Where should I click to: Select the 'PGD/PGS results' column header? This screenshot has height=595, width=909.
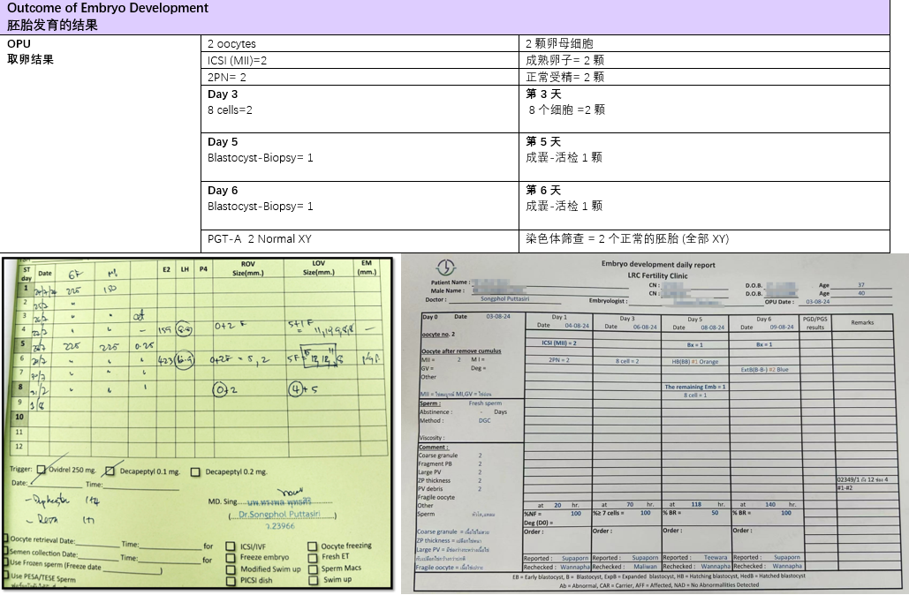[815, 323]
